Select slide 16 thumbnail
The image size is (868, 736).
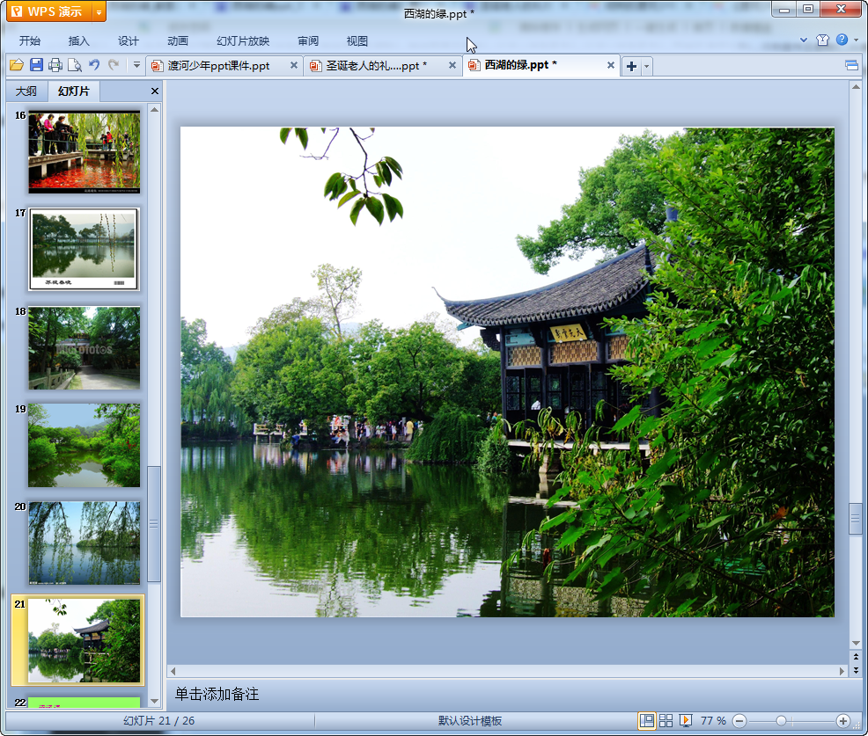[x=85, y=152]
